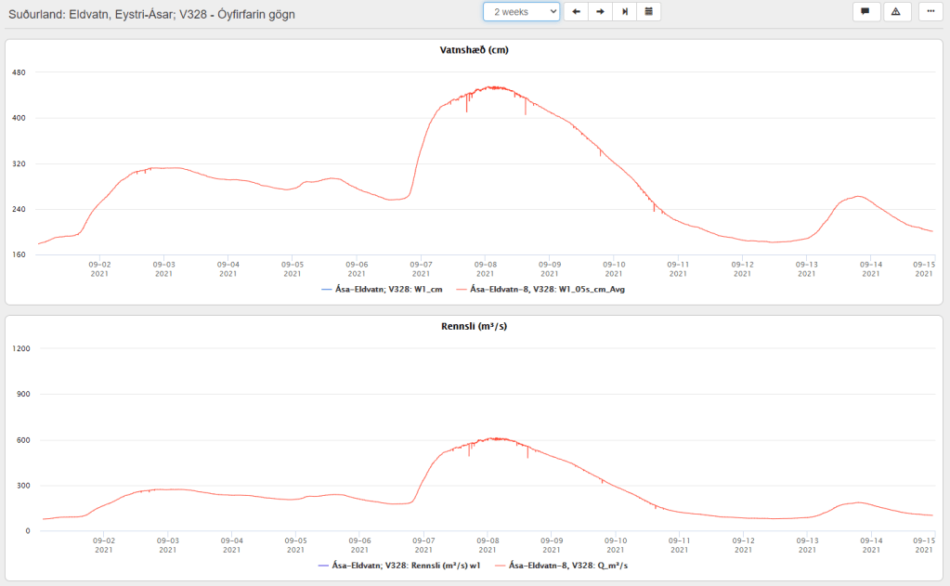Click the station title Suðurland: Eldvatn heading

click(151, 15)
